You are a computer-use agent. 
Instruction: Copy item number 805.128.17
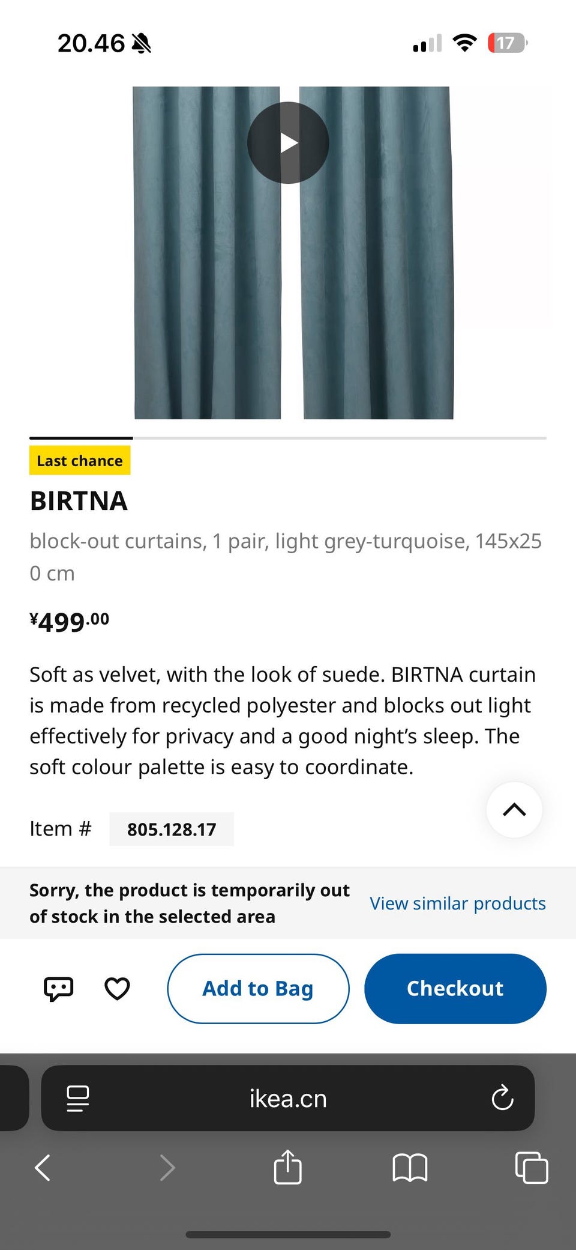(172, 830)
